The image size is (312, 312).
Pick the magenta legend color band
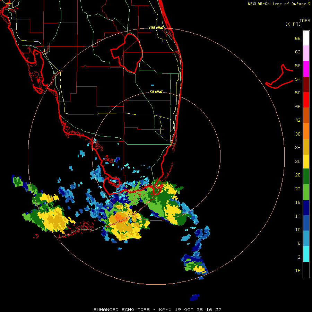coord(306,69)
